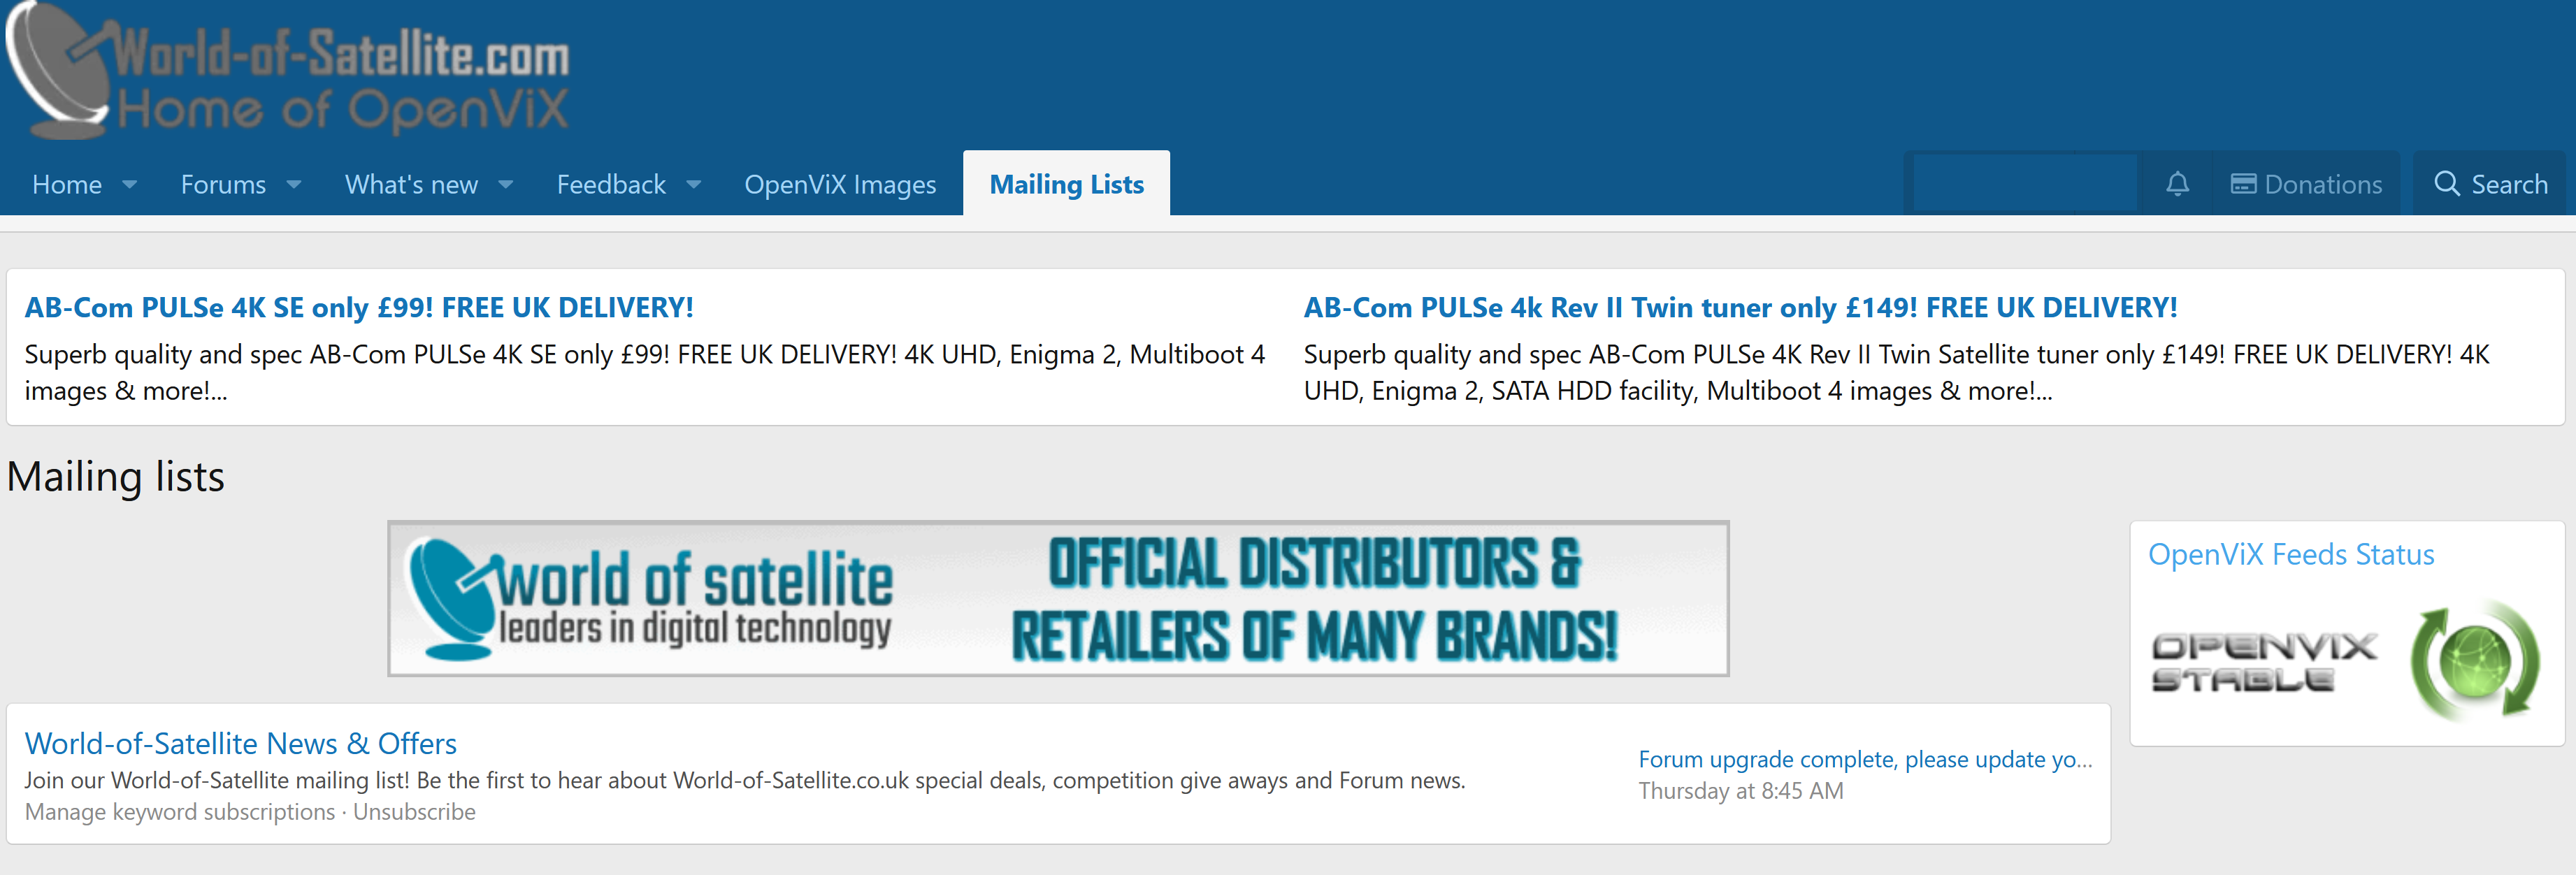Click the blank user account box in navbar

(2025, 184)
